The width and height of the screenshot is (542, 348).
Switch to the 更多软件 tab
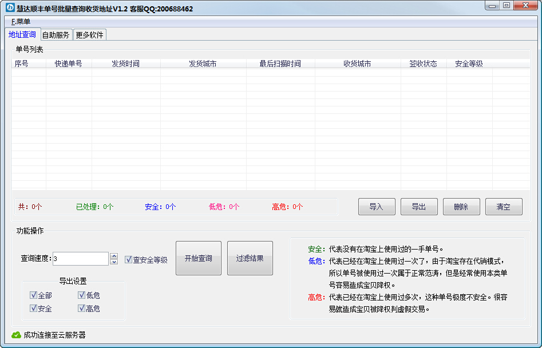click(90, 35)
